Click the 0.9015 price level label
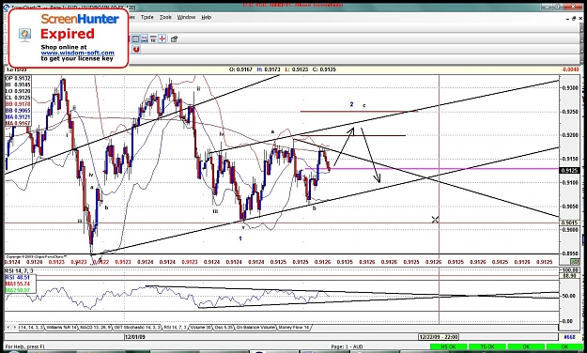587x353 pixels. pos(569,223)
